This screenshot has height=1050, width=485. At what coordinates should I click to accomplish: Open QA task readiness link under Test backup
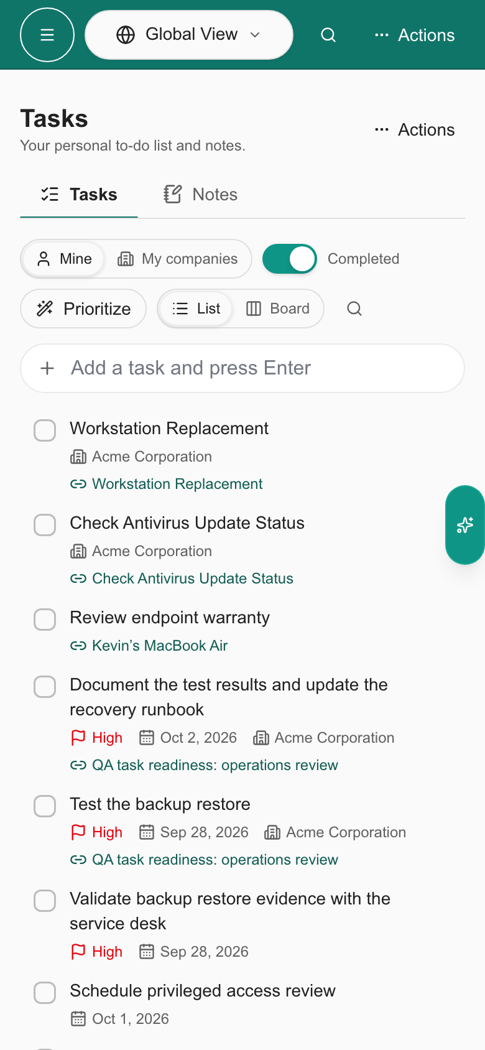[204, 860]
